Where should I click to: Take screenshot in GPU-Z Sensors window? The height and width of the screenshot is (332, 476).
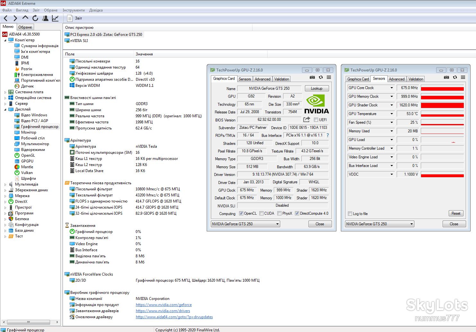[x=446, y=77]
